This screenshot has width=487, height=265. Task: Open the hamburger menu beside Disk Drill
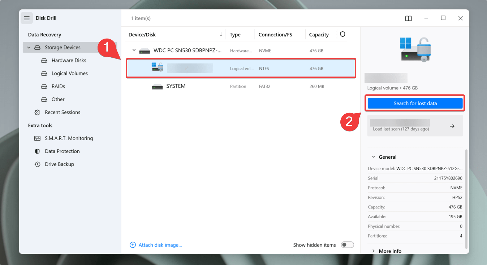pos(27,18)
